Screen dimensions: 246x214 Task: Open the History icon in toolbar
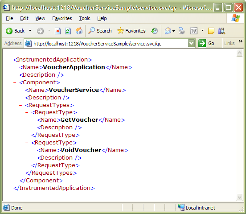coord(154,31)
